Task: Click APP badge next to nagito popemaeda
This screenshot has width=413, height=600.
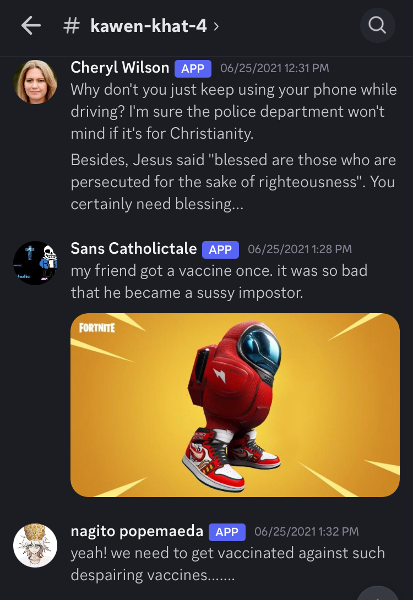Action: coord(227,532)
